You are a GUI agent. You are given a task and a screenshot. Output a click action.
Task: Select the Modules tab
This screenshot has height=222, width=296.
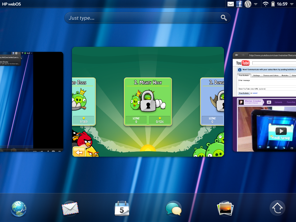pos(285,75)
